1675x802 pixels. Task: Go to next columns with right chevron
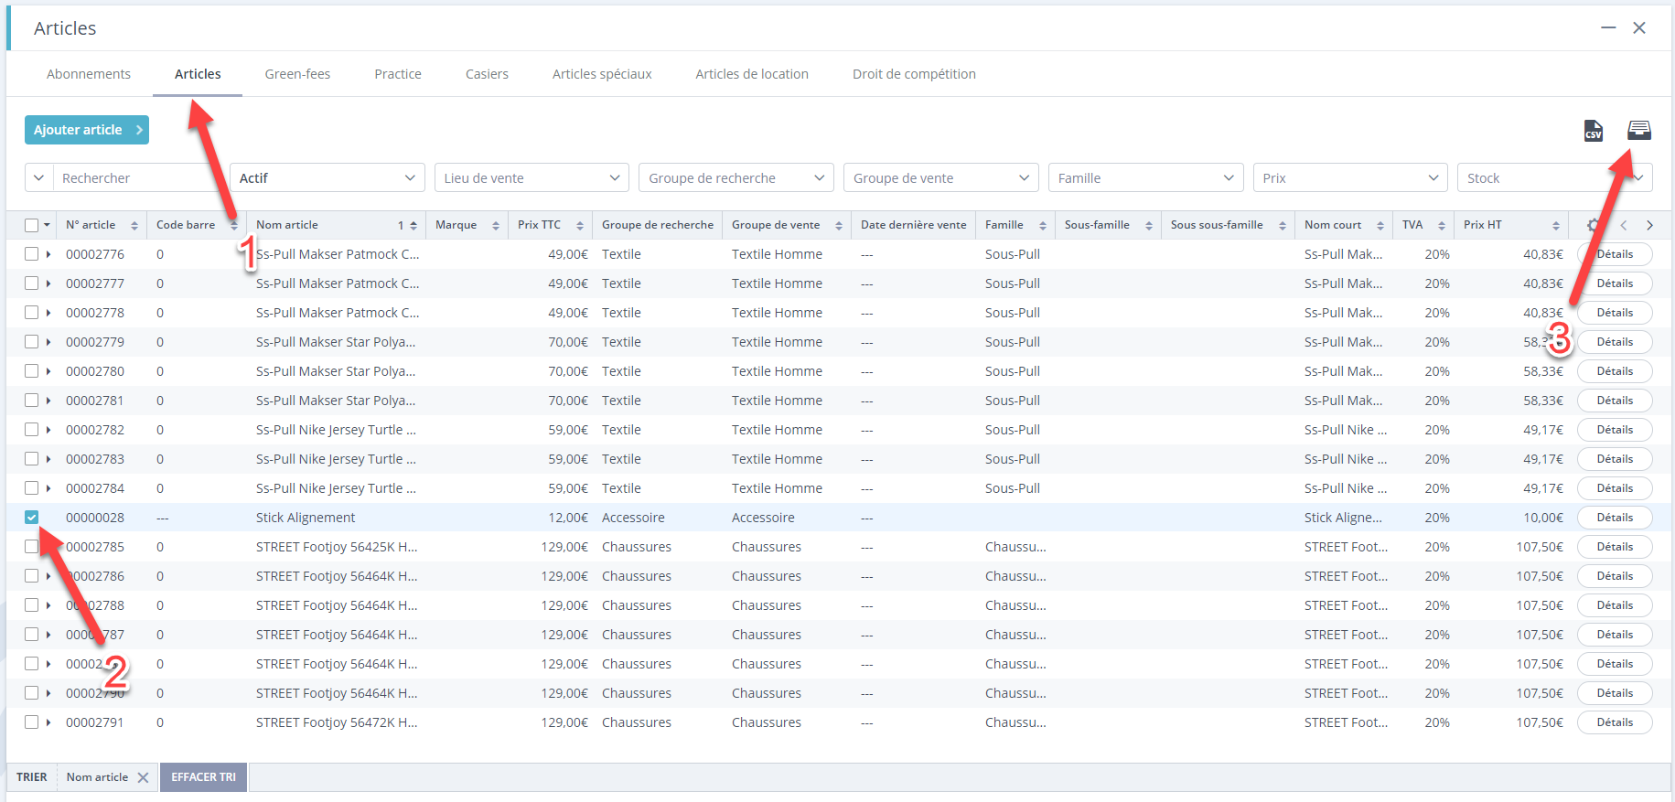coord(1649,225)
